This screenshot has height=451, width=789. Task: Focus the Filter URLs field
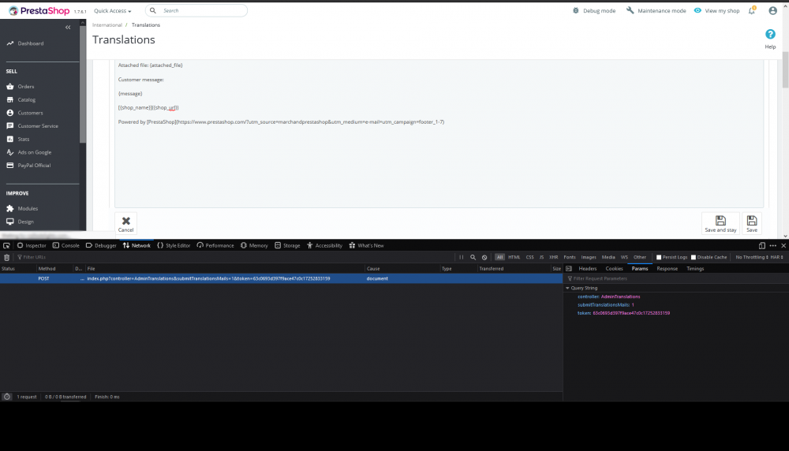[234, 257]
